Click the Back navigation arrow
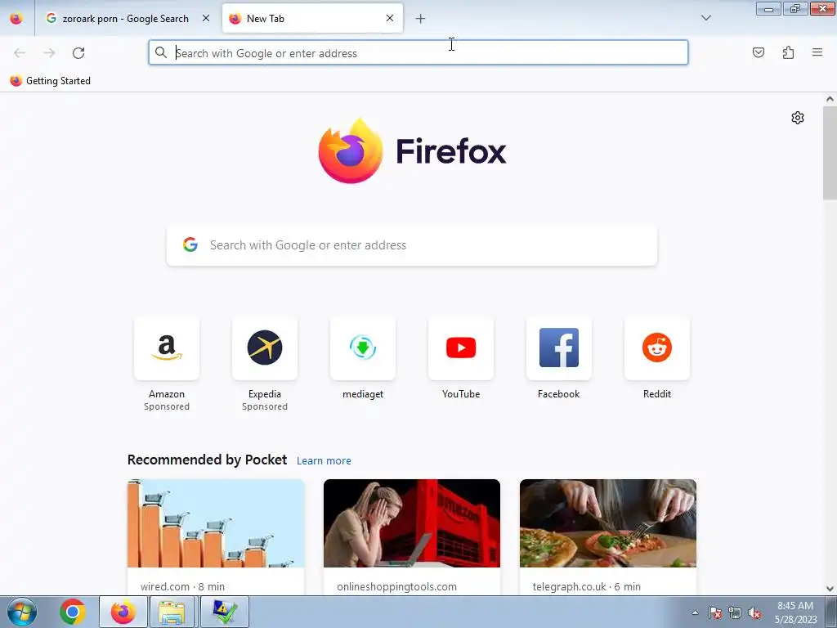The width and height of the screenshot is (837, 628). coord(20,53)
